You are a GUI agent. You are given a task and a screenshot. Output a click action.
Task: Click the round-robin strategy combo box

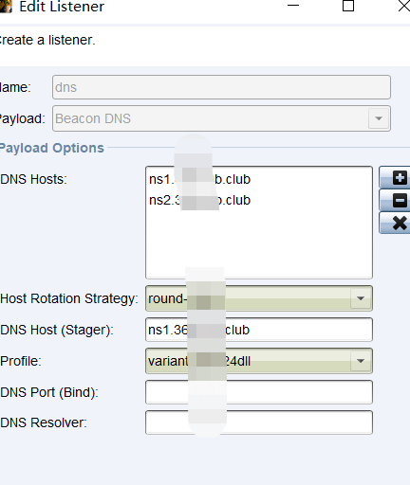pos(259,298)
